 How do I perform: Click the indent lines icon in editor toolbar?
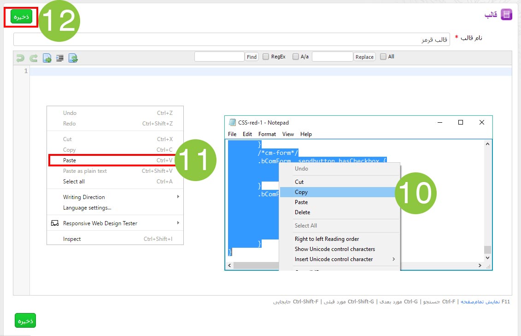[60, 58]
